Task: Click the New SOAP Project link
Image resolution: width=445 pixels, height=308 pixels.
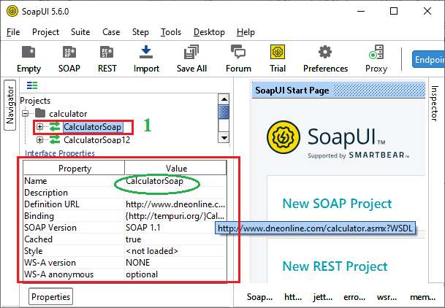Action: [337, 204]
